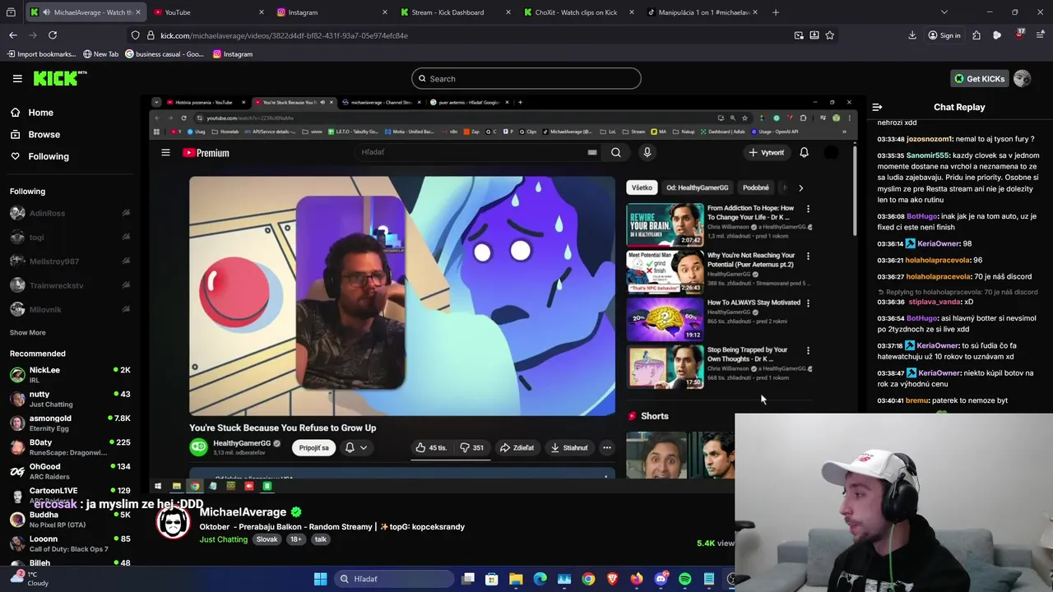Dislike the video showing 351
Image resolution: width=1053 pixels, height=592 pixels.
point(472,448)
